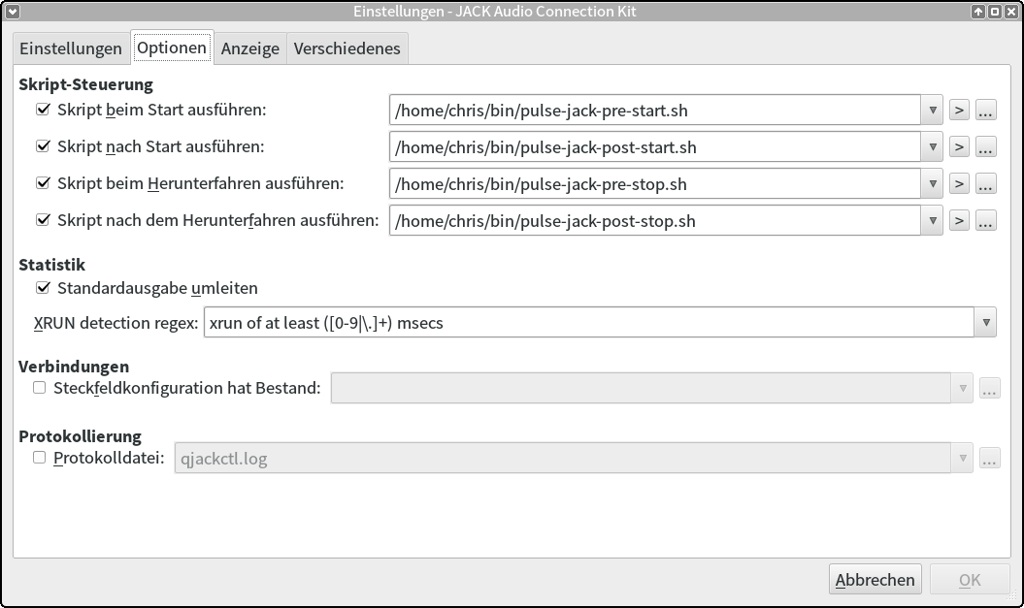Click the execute arrow for post-start script

click(959, 146)
